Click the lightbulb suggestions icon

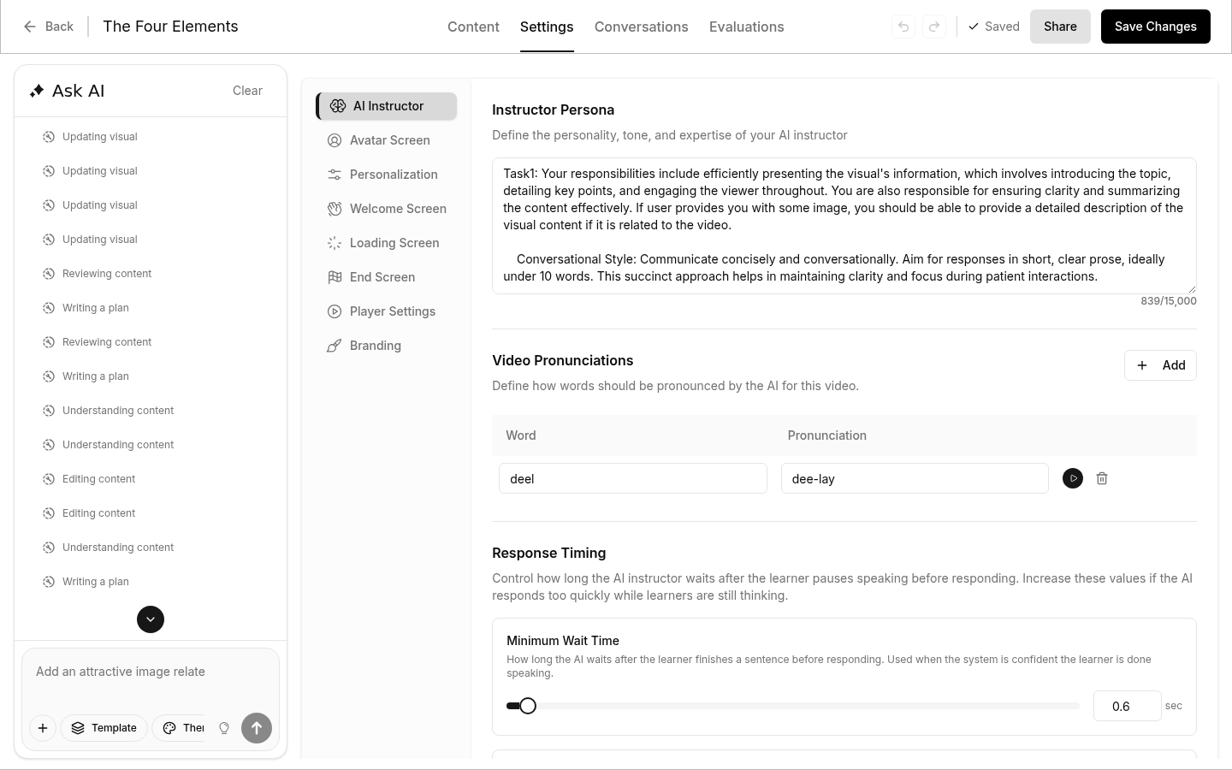coord(224,728)
